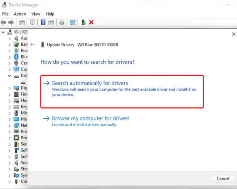Select the Storage controllers icon

coord(16,169)
